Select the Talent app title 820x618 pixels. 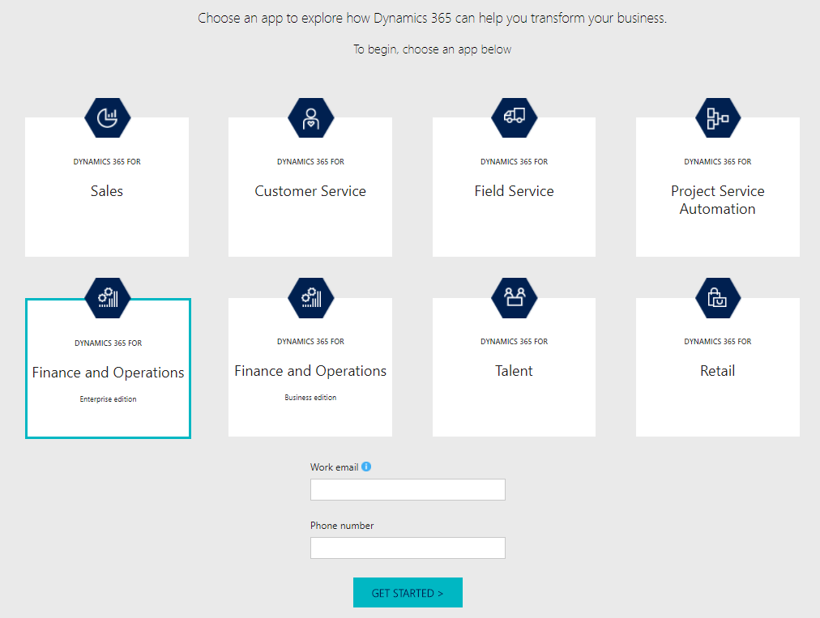(x=514, y=371)
